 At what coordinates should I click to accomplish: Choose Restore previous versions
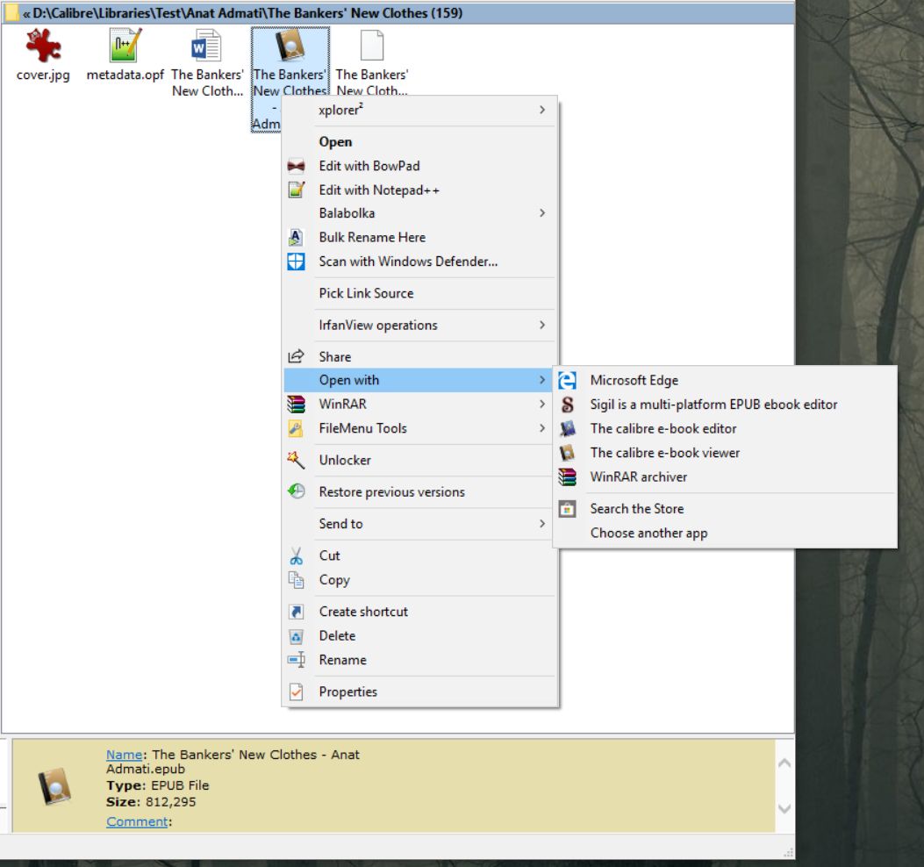pyautogui.click(x=419, y=491)
